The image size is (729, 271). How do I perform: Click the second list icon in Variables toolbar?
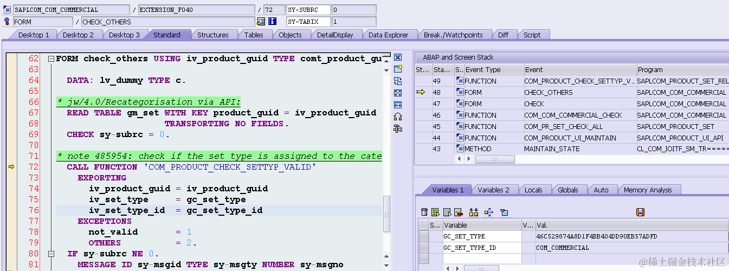click(x=447, y=212)
